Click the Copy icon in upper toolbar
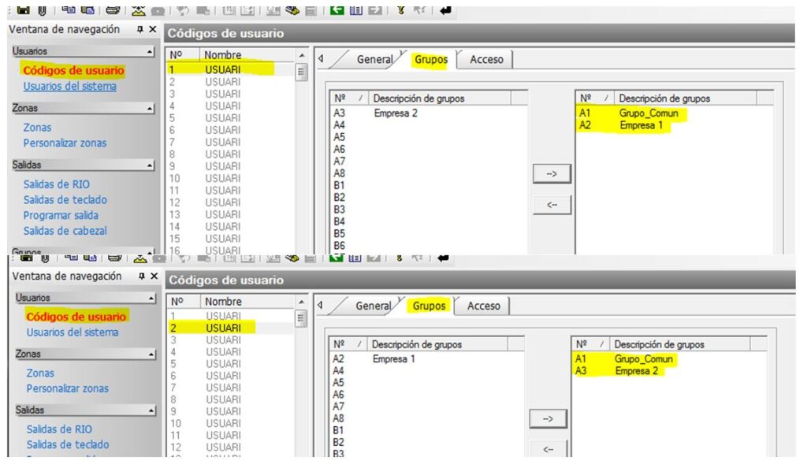 [x=69, y=9]
